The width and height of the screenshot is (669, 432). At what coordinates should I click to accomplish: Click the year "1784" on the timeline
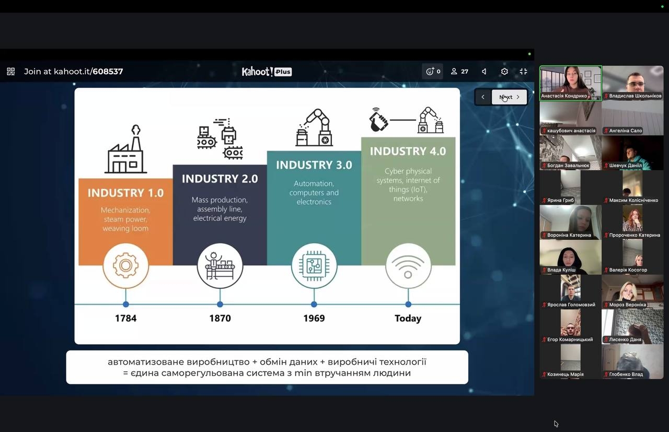click(x=126, y=318)
